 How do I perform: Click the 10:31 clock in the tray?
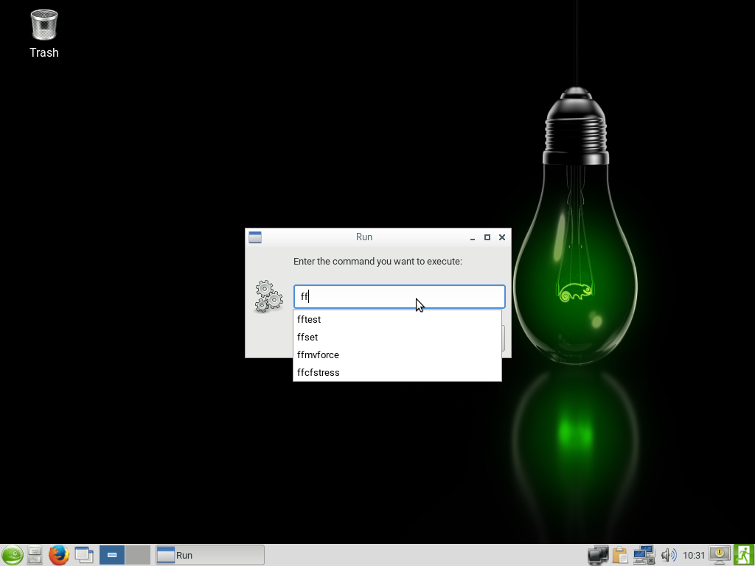694,556
